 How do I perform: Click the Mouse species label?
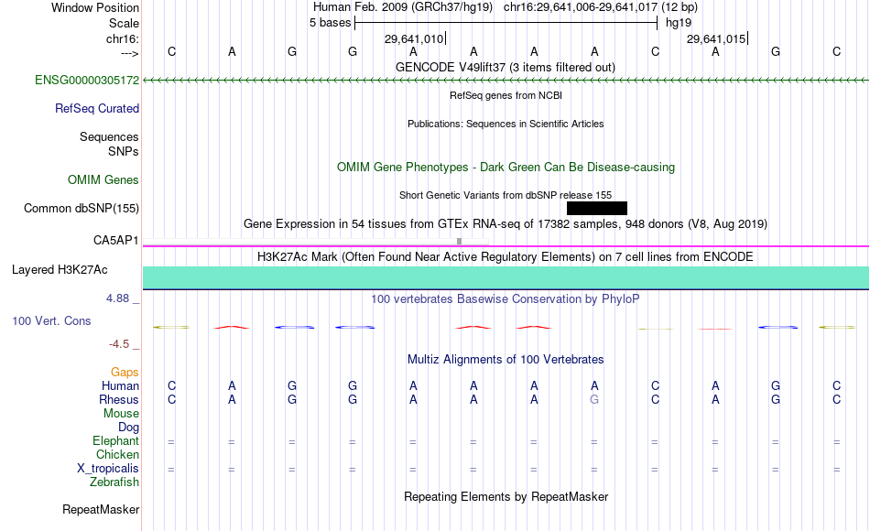(121, 414)
